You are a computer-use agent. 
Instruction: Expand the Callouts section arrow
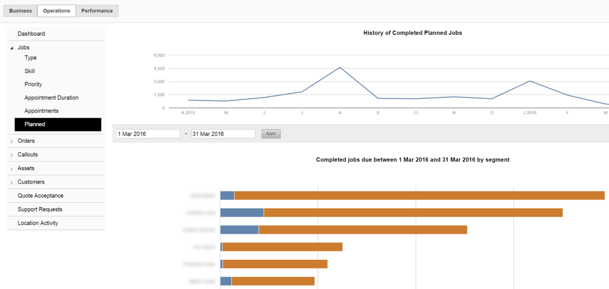pos(12,155)
